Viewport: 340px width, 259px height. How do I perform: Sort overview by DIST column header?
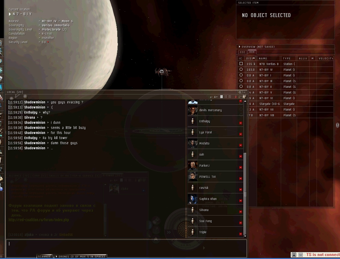(250, 58)
